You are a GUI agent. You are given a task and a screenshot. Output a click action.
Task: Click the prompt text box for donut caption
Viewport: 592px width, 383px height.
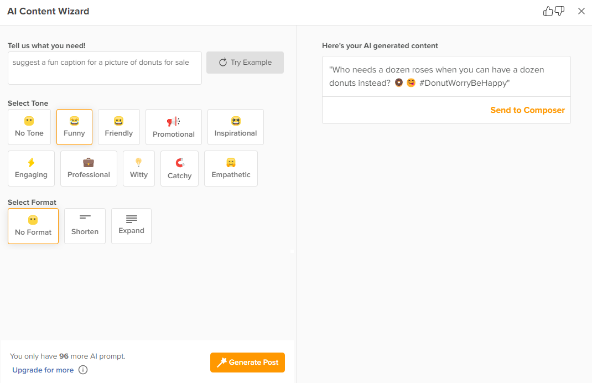[x=105, y=68]
